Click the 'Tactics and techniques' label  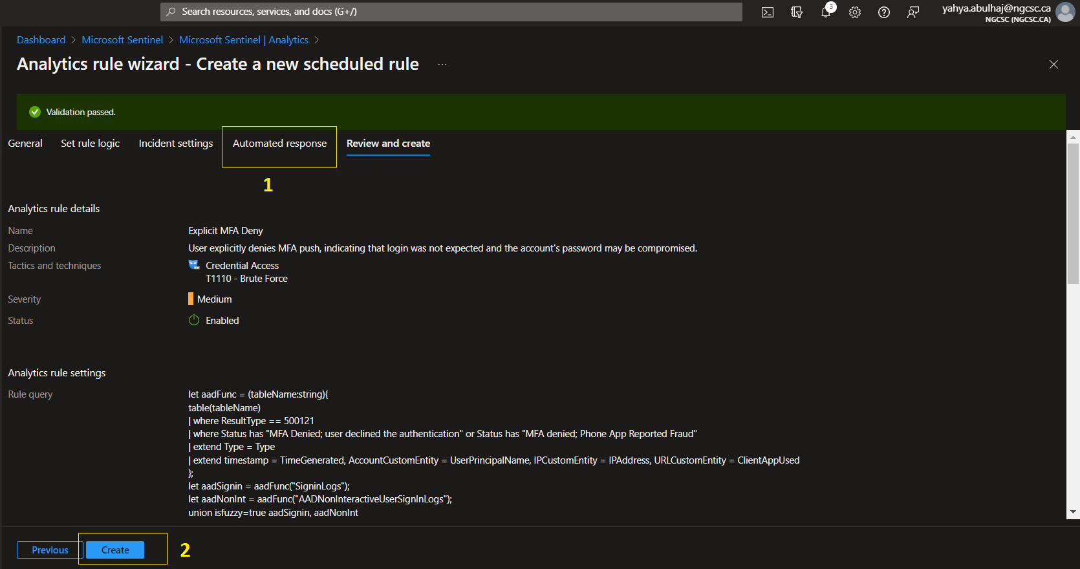tap(54, 266)
